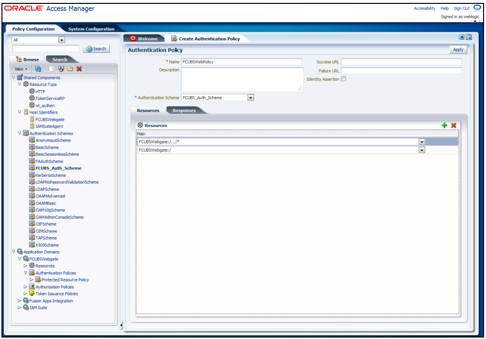Click the Duplicate icon in Browse toolbar
Viewport: 486px width, 339px height.
point(61,69)
